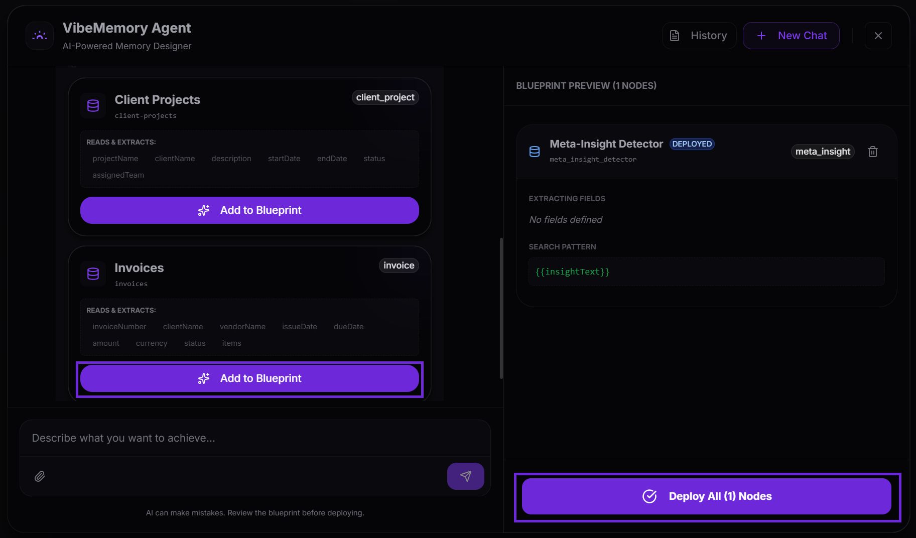The image size is (916, 538).
Task: Add Invoices to Blueprint
Action: pos(249,378)
